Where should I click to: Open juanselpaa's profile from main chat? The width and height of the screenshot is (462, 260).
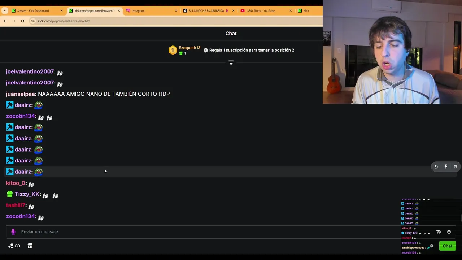click(21, 94)
